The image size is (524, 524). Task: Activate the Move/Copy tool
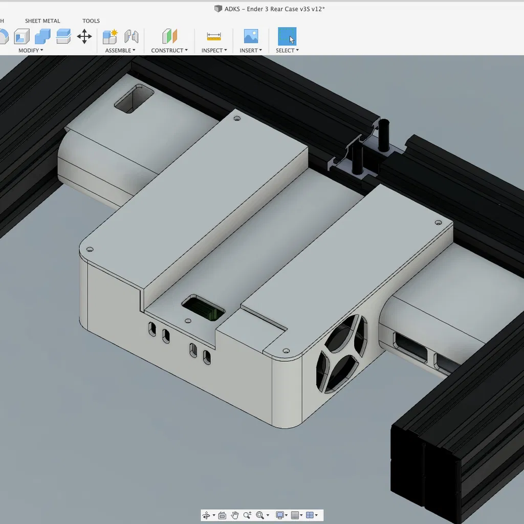pyautogui.click(x=84, y=36)
